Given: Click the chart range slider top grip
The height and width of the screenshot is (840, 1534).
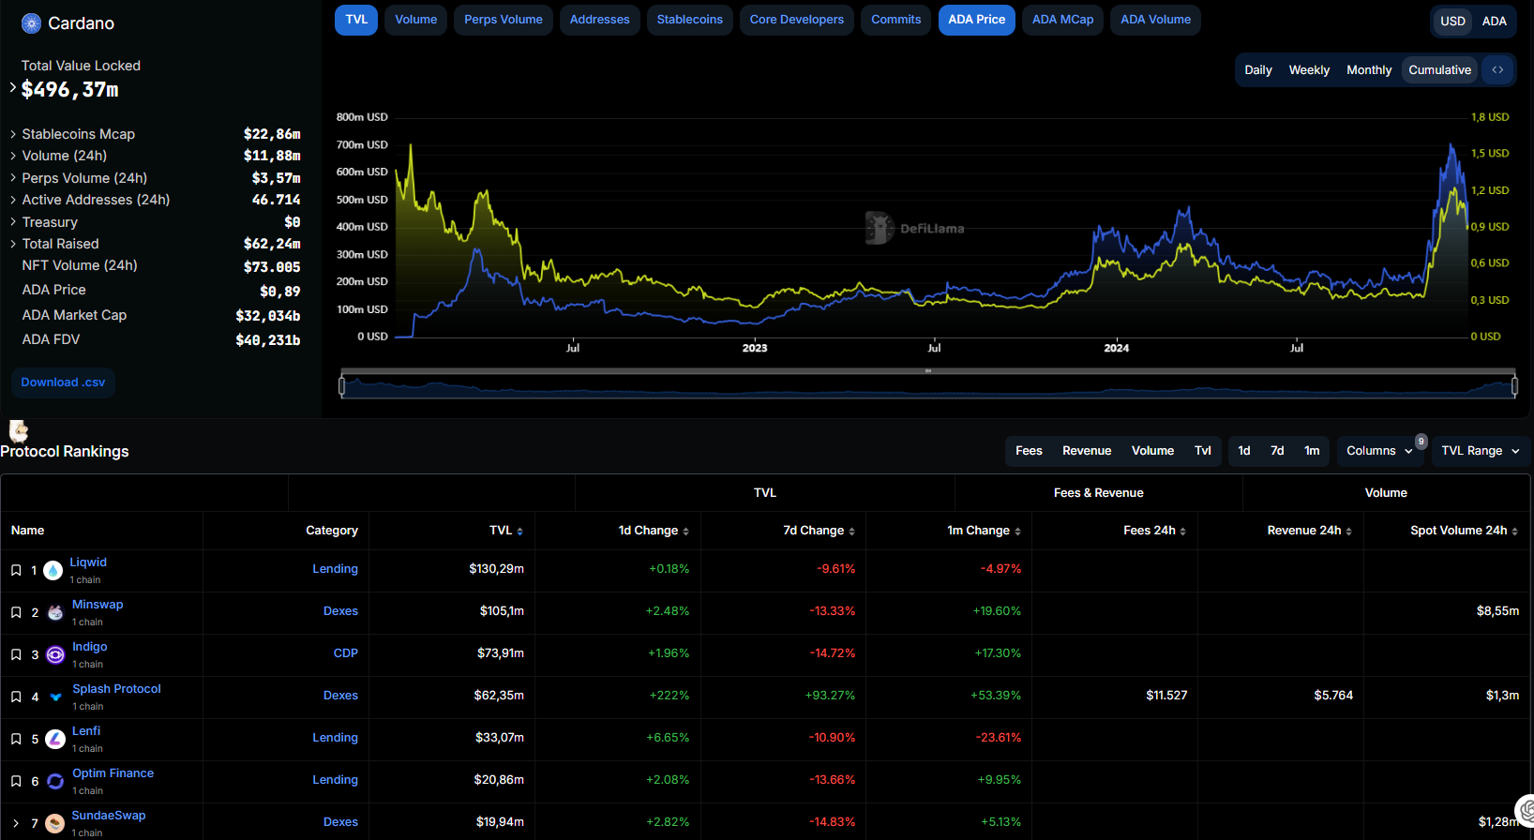Looking at the screenshot, I should pyautogui.click(x=928, y=371).
